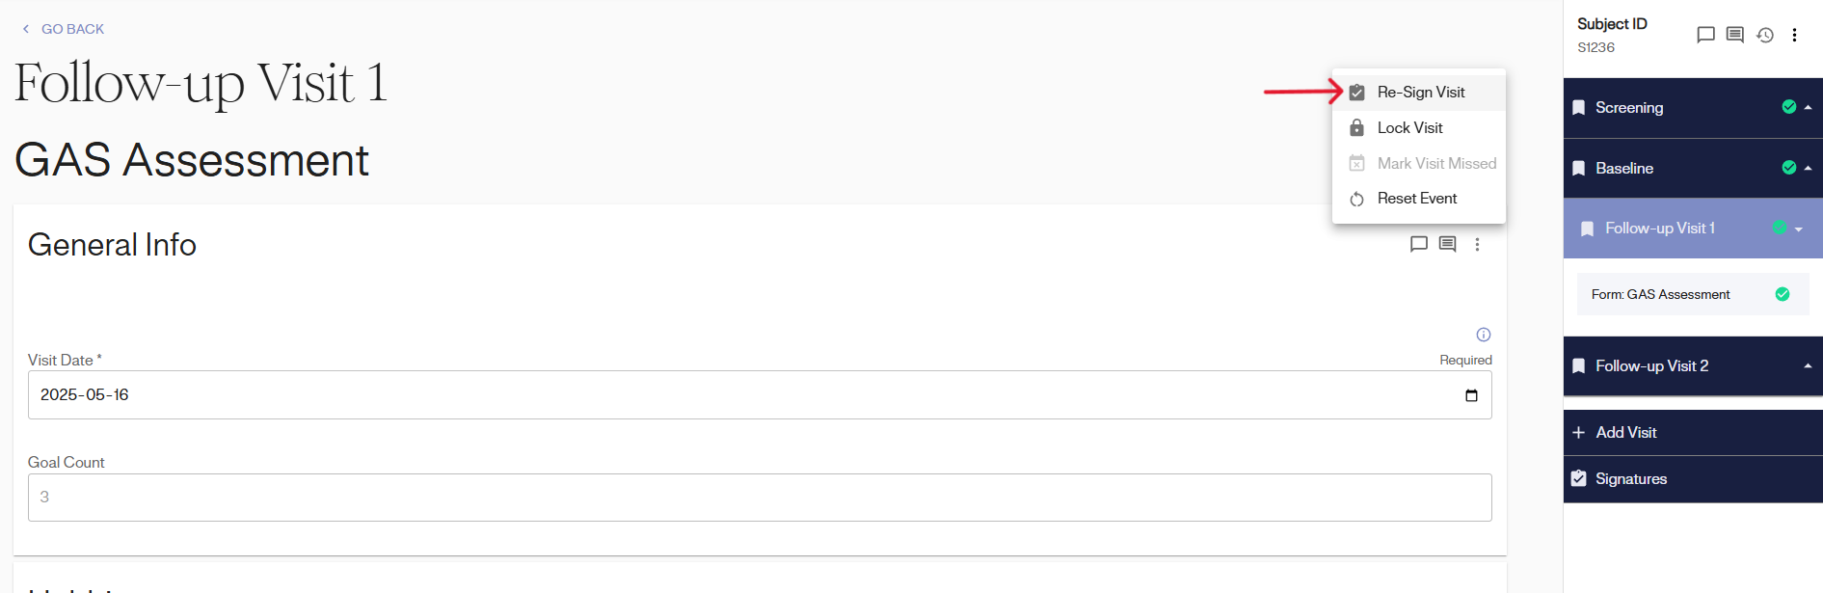Open the Subject ID three-dot menu
The height and width of the screenshot is (593, 1823).
[1794, 35]
